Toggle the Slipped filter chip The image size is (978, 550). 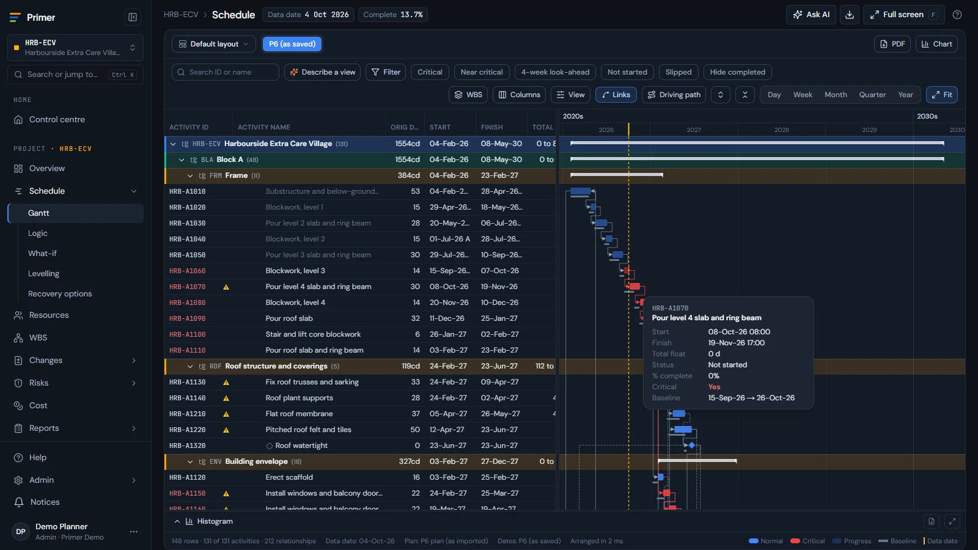pos(678,72)
